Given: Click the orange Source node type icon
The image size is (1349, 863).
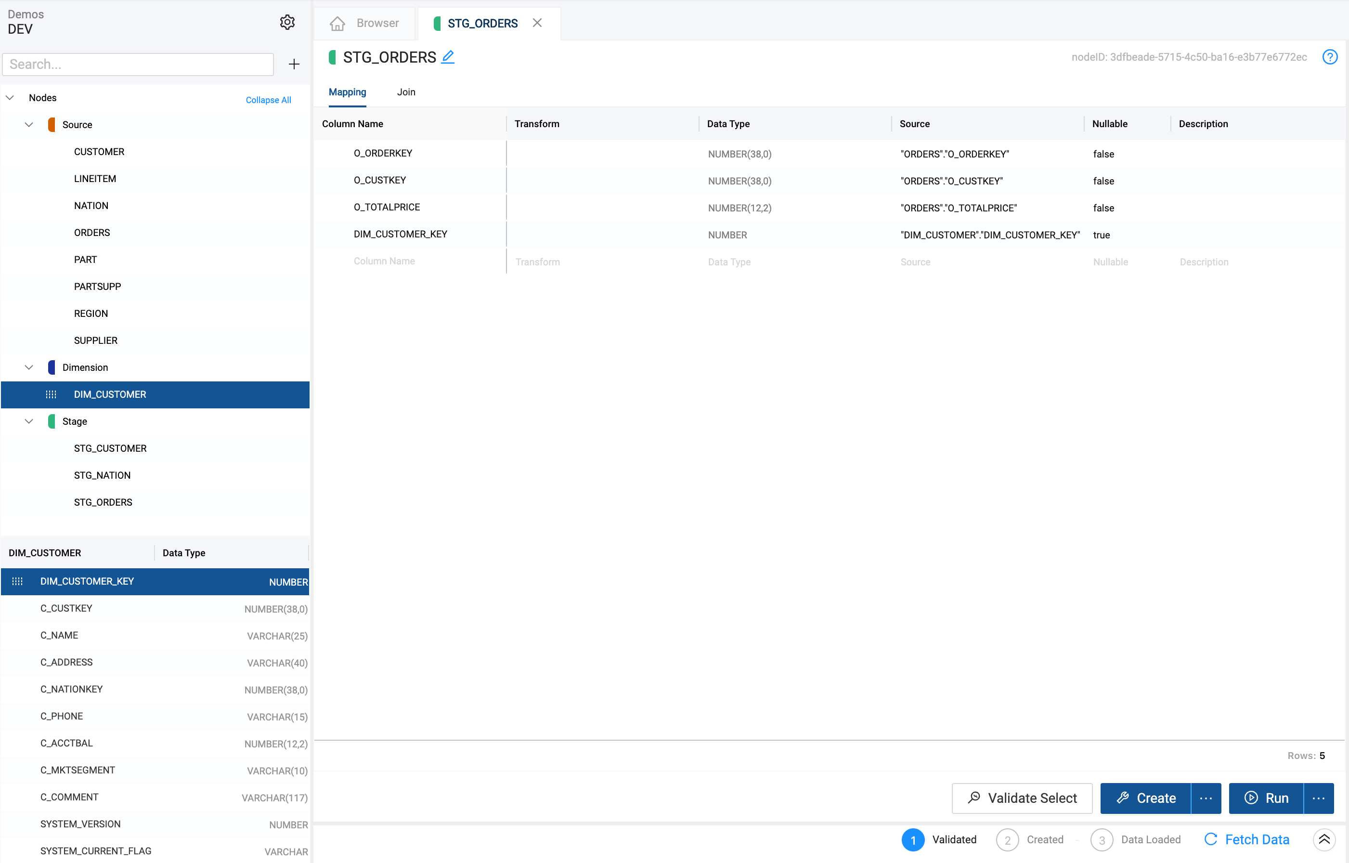Looking at the screenshot, I should pos(52,124).
